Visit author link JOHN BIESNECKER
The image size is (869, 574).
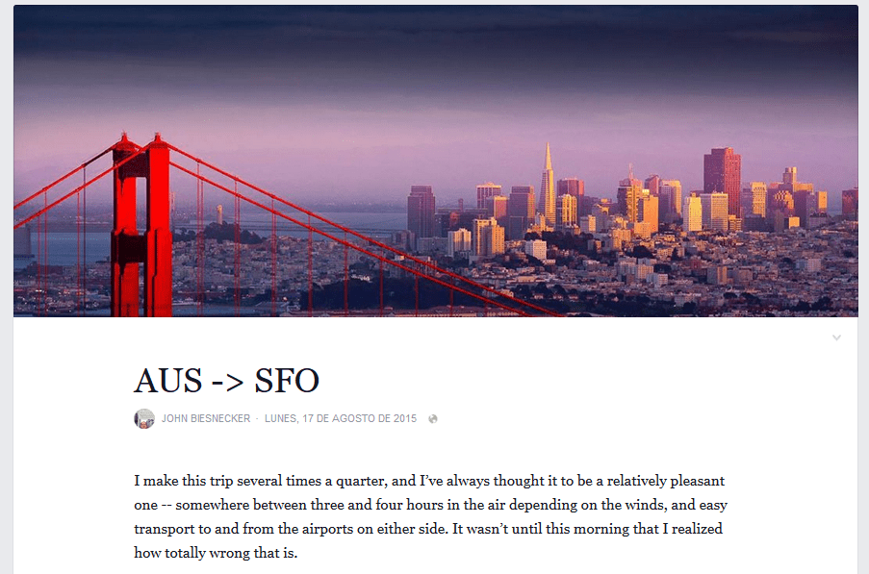206,418
